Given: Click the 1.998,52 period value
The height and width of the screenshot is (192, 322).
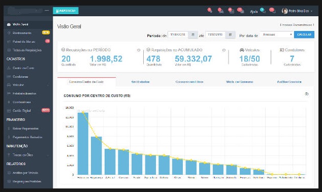Looking at the screenshot, I should tap(106, 59).
